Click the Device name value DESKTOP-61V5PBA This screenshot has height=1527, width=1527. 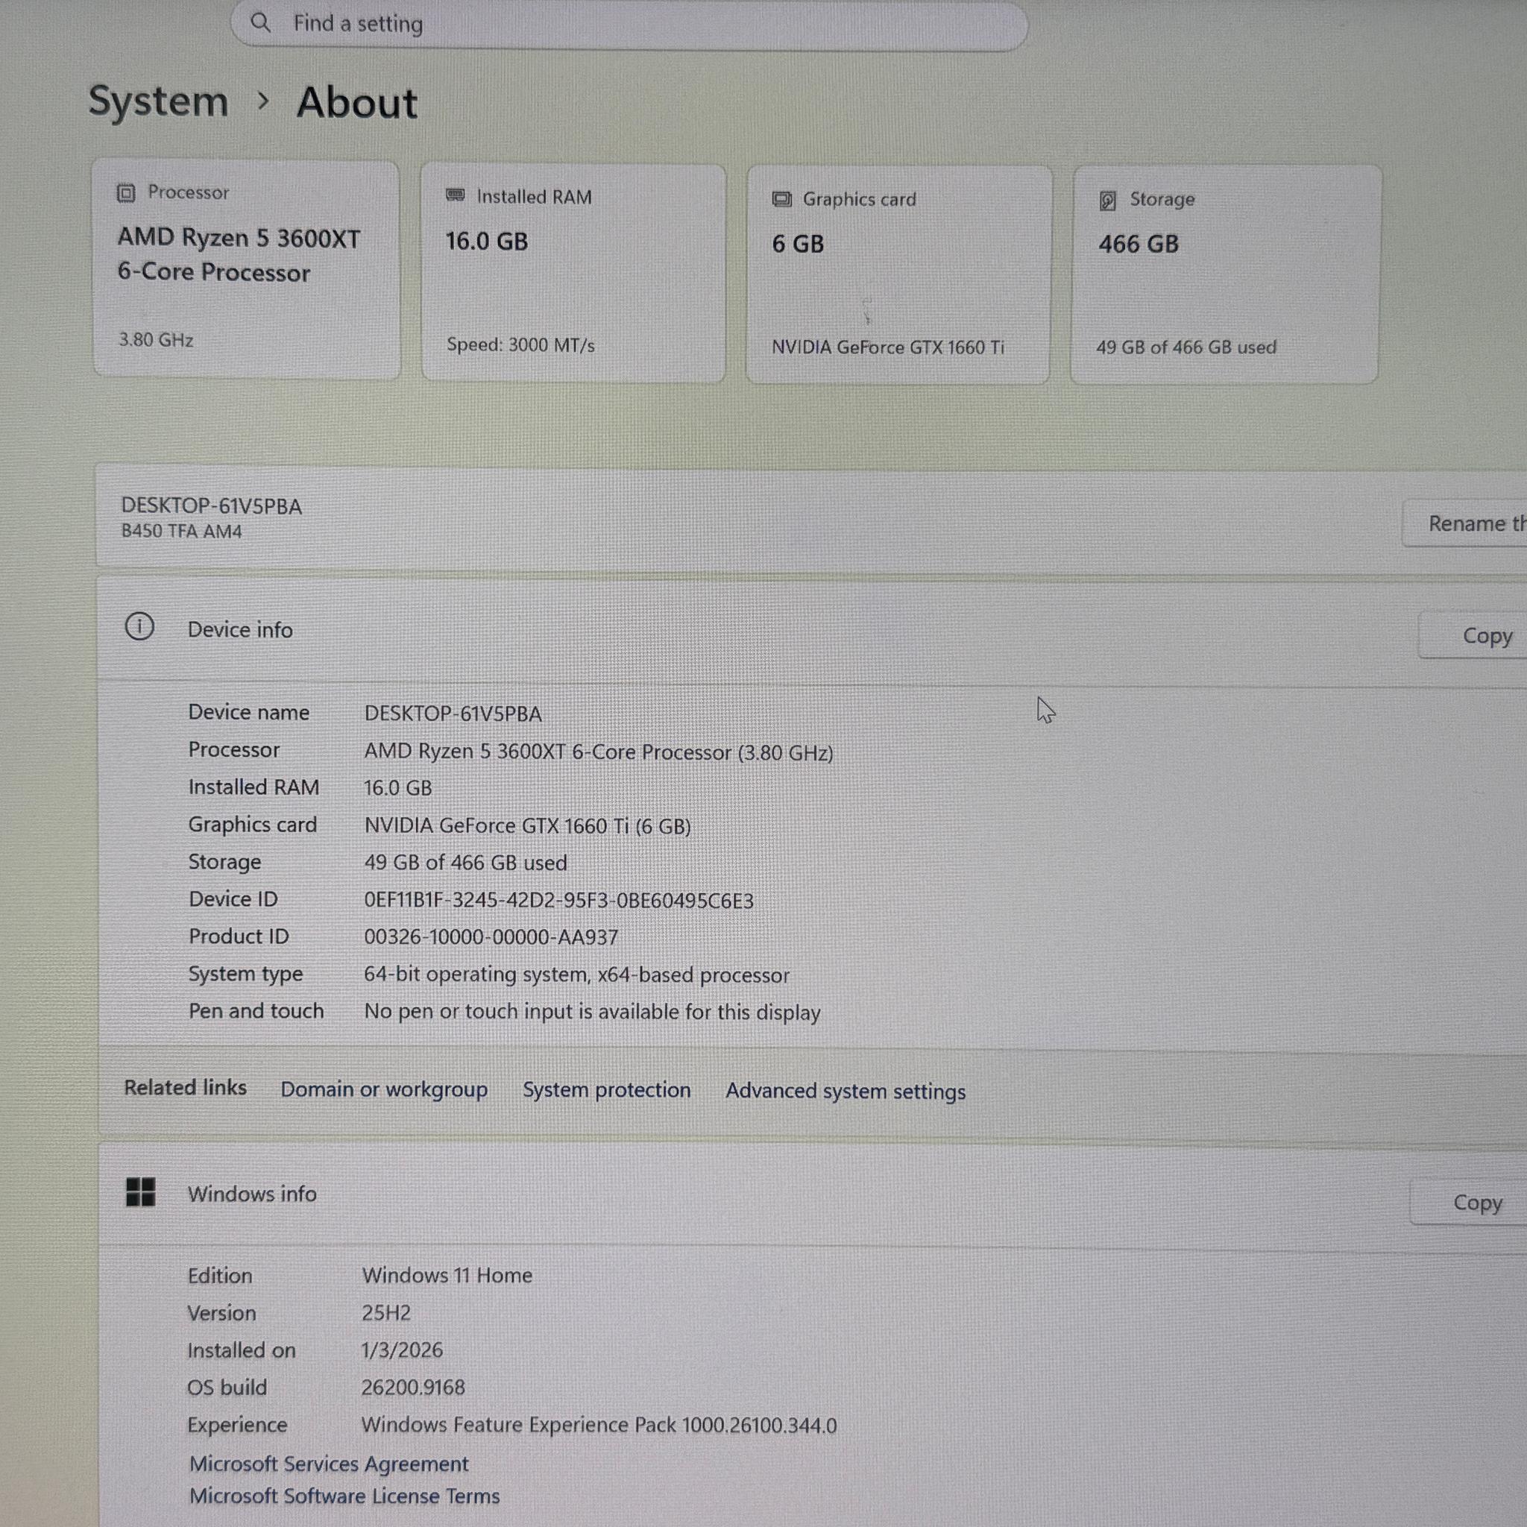[x=453, y=714]
